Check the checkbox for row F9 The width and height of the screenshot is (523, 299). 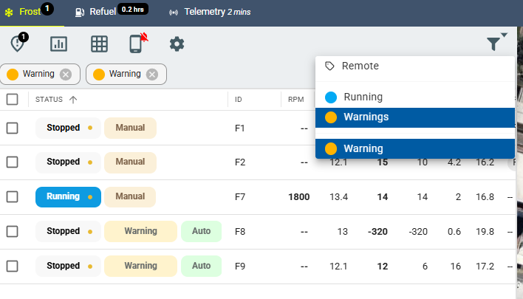click(12, 266)
